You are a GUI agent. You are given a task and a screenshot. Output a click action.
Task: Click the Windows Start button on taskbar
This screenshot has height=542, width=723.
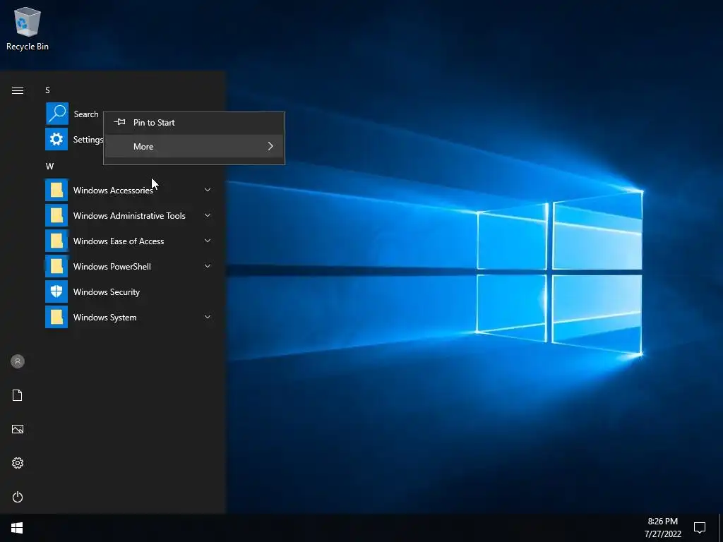point(17,528)
